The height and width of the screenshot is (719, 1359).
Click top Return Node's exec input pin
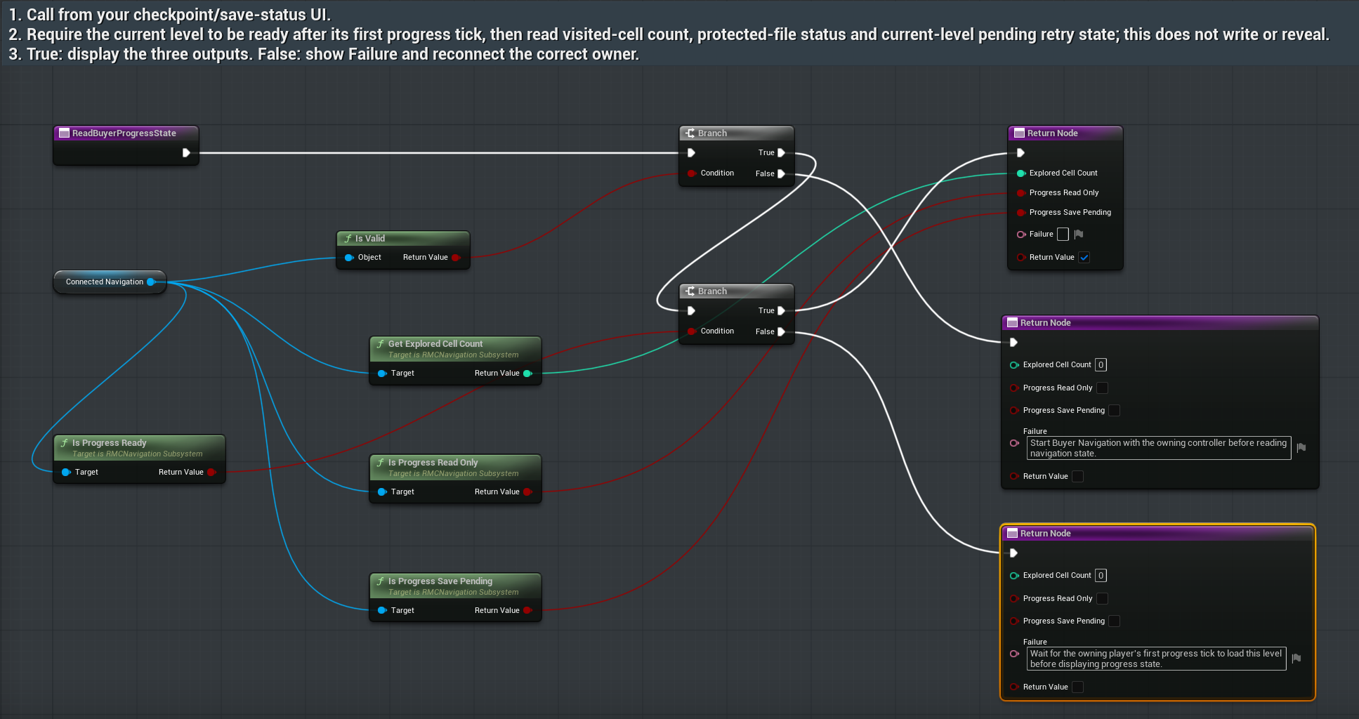1020,153
